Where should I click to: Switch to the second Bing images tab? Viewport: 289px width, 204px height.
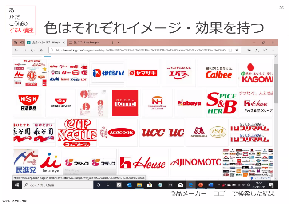click(88, 43)
